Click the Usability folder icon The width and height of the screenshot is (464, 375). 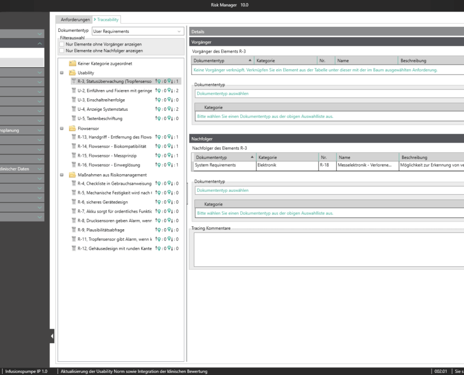click(x=72, y=72)
